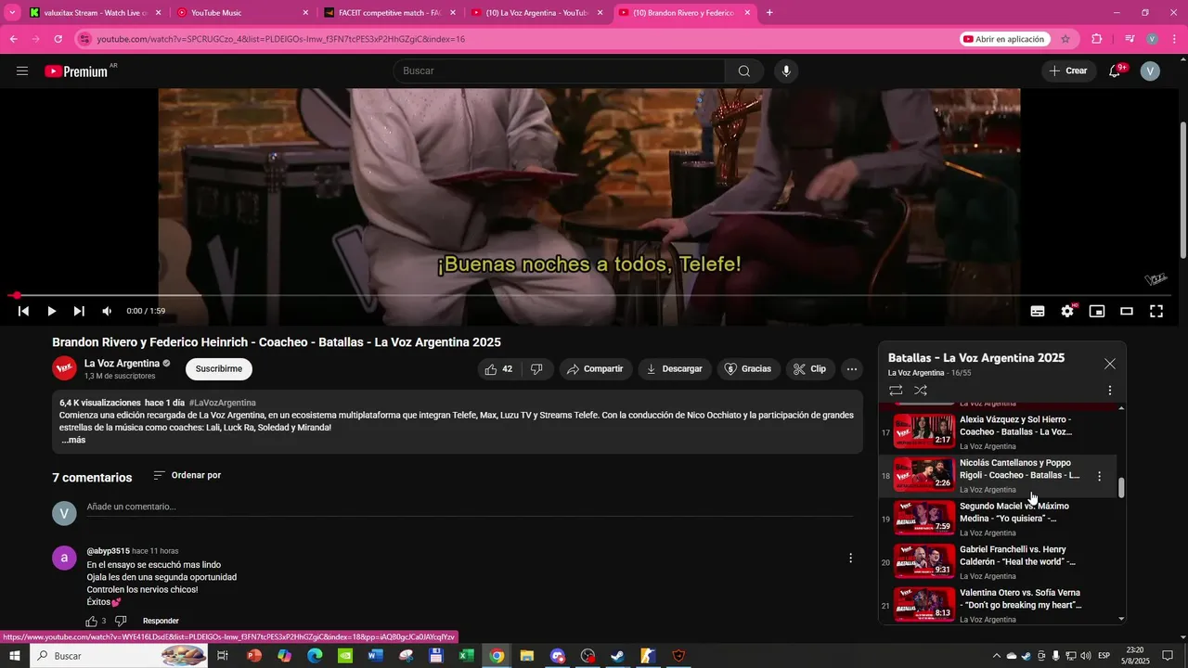This screenshot has width=1188, height=668.
Task: Open Batallas - La Voz Argentina 2025 playlist title
Action: pyautogui.click(x=976, y=358)
